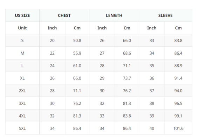199x140 pixels.
Task: Select the 2XL size label
Action: [x=22, y=91]
